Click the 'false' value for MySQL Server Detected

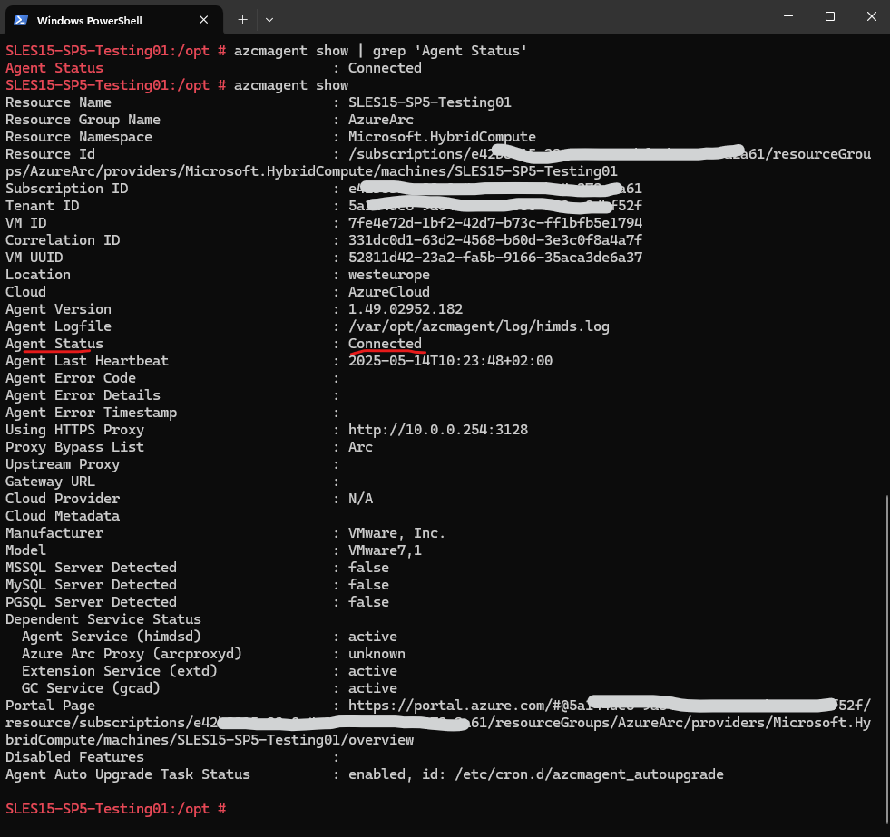coord(368,585)
